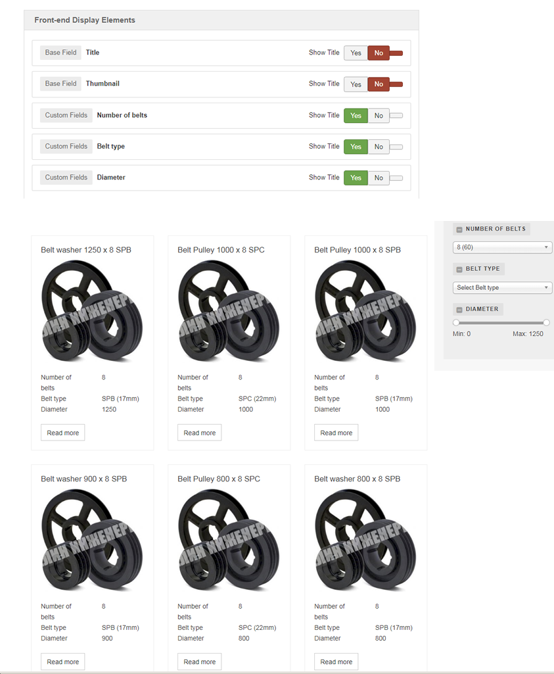Set Title Show Title to Yes
This screenshot has height=674, width=554.
tap(356, 53)
